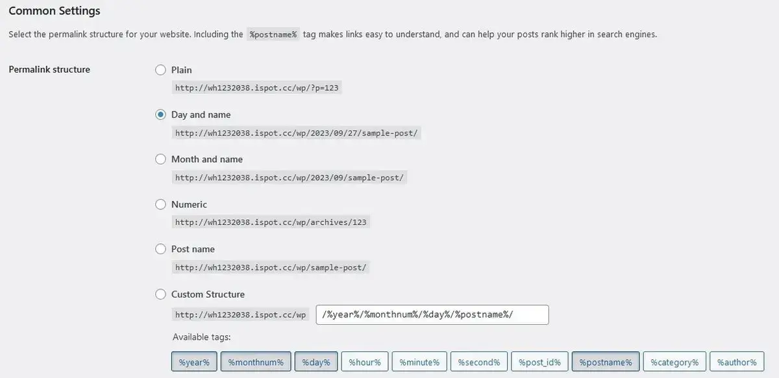Pick the Numeric permalink radio button
Viewport: 779px width, 378px height.
point(161,204)
